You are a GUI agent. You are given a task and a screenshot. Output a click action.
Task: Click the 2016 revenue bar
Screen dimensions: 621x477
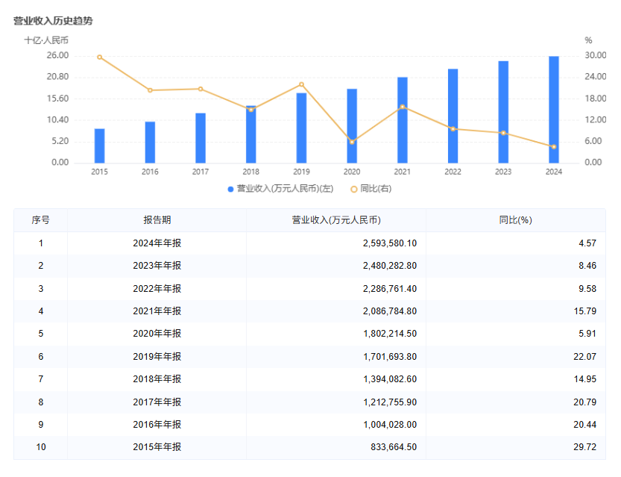(150, 143)
